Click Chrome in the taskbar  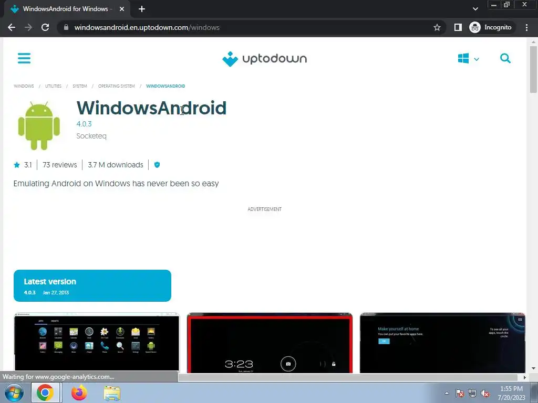(x=45, y=393)
